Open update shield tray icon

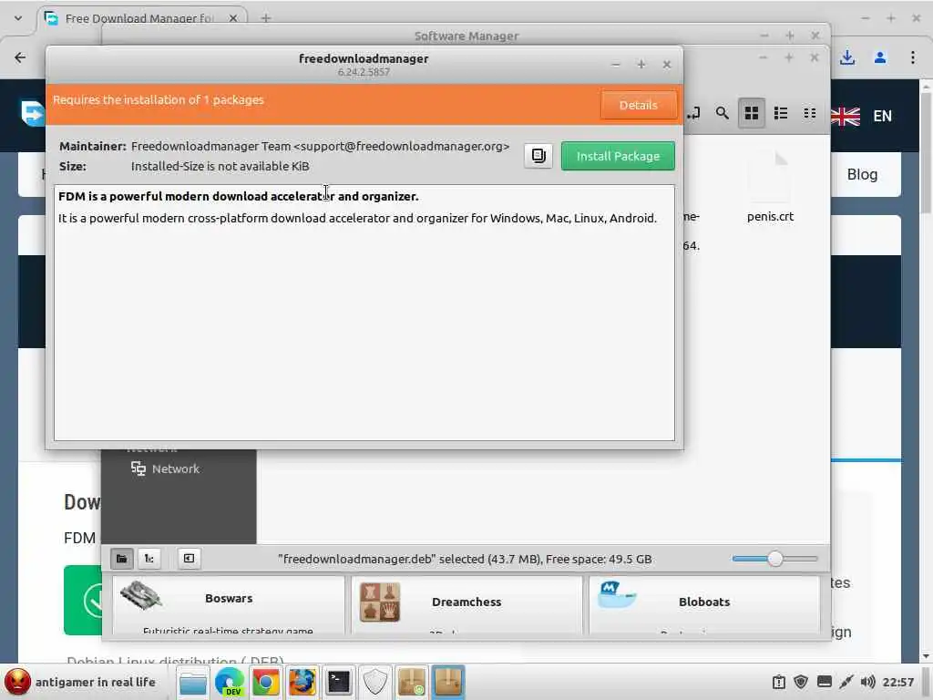point(801,682)
